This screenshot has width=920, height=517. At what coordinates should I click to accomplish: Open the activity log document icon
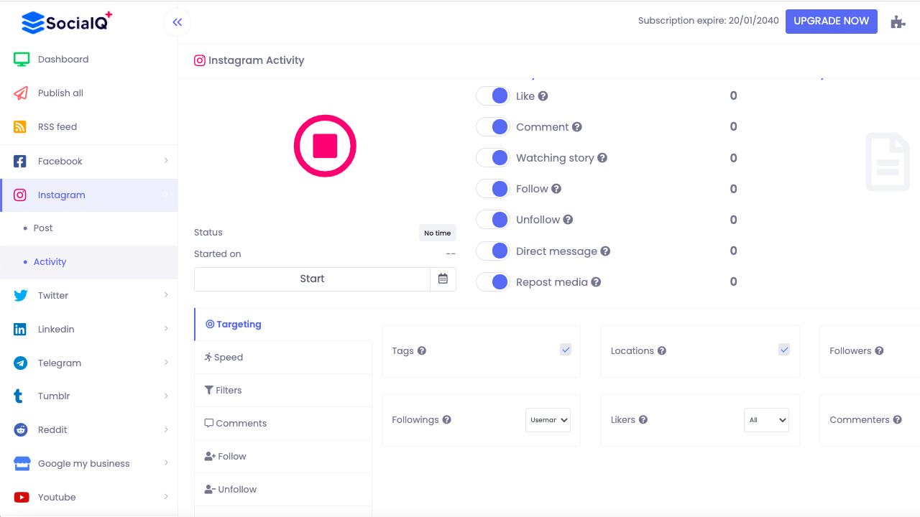888,162
